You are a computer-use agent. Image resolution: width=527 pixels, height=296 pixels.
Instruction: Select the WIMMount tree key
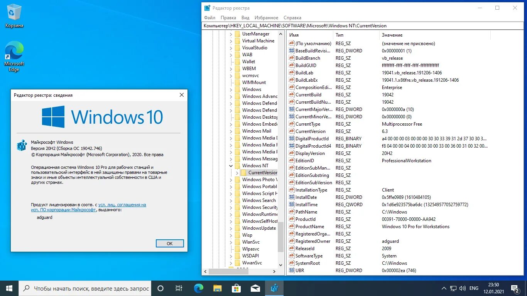pyautogui.click(x=254, y=82)
